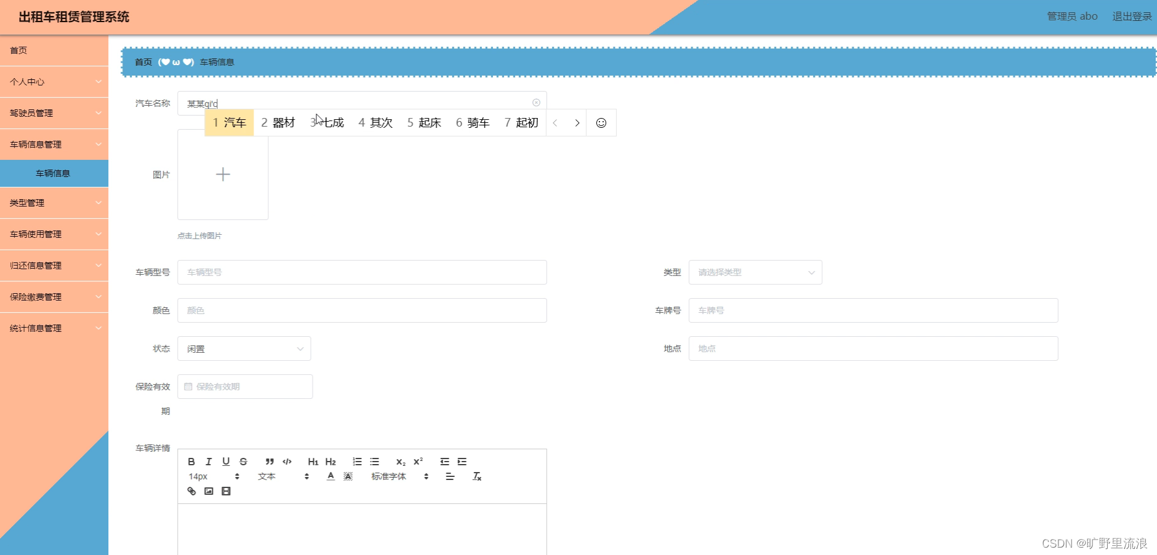Insert a hyperlink using the editor link icon
The height and width of the screenshot is (555, 1157).
[x=191, y=491]
